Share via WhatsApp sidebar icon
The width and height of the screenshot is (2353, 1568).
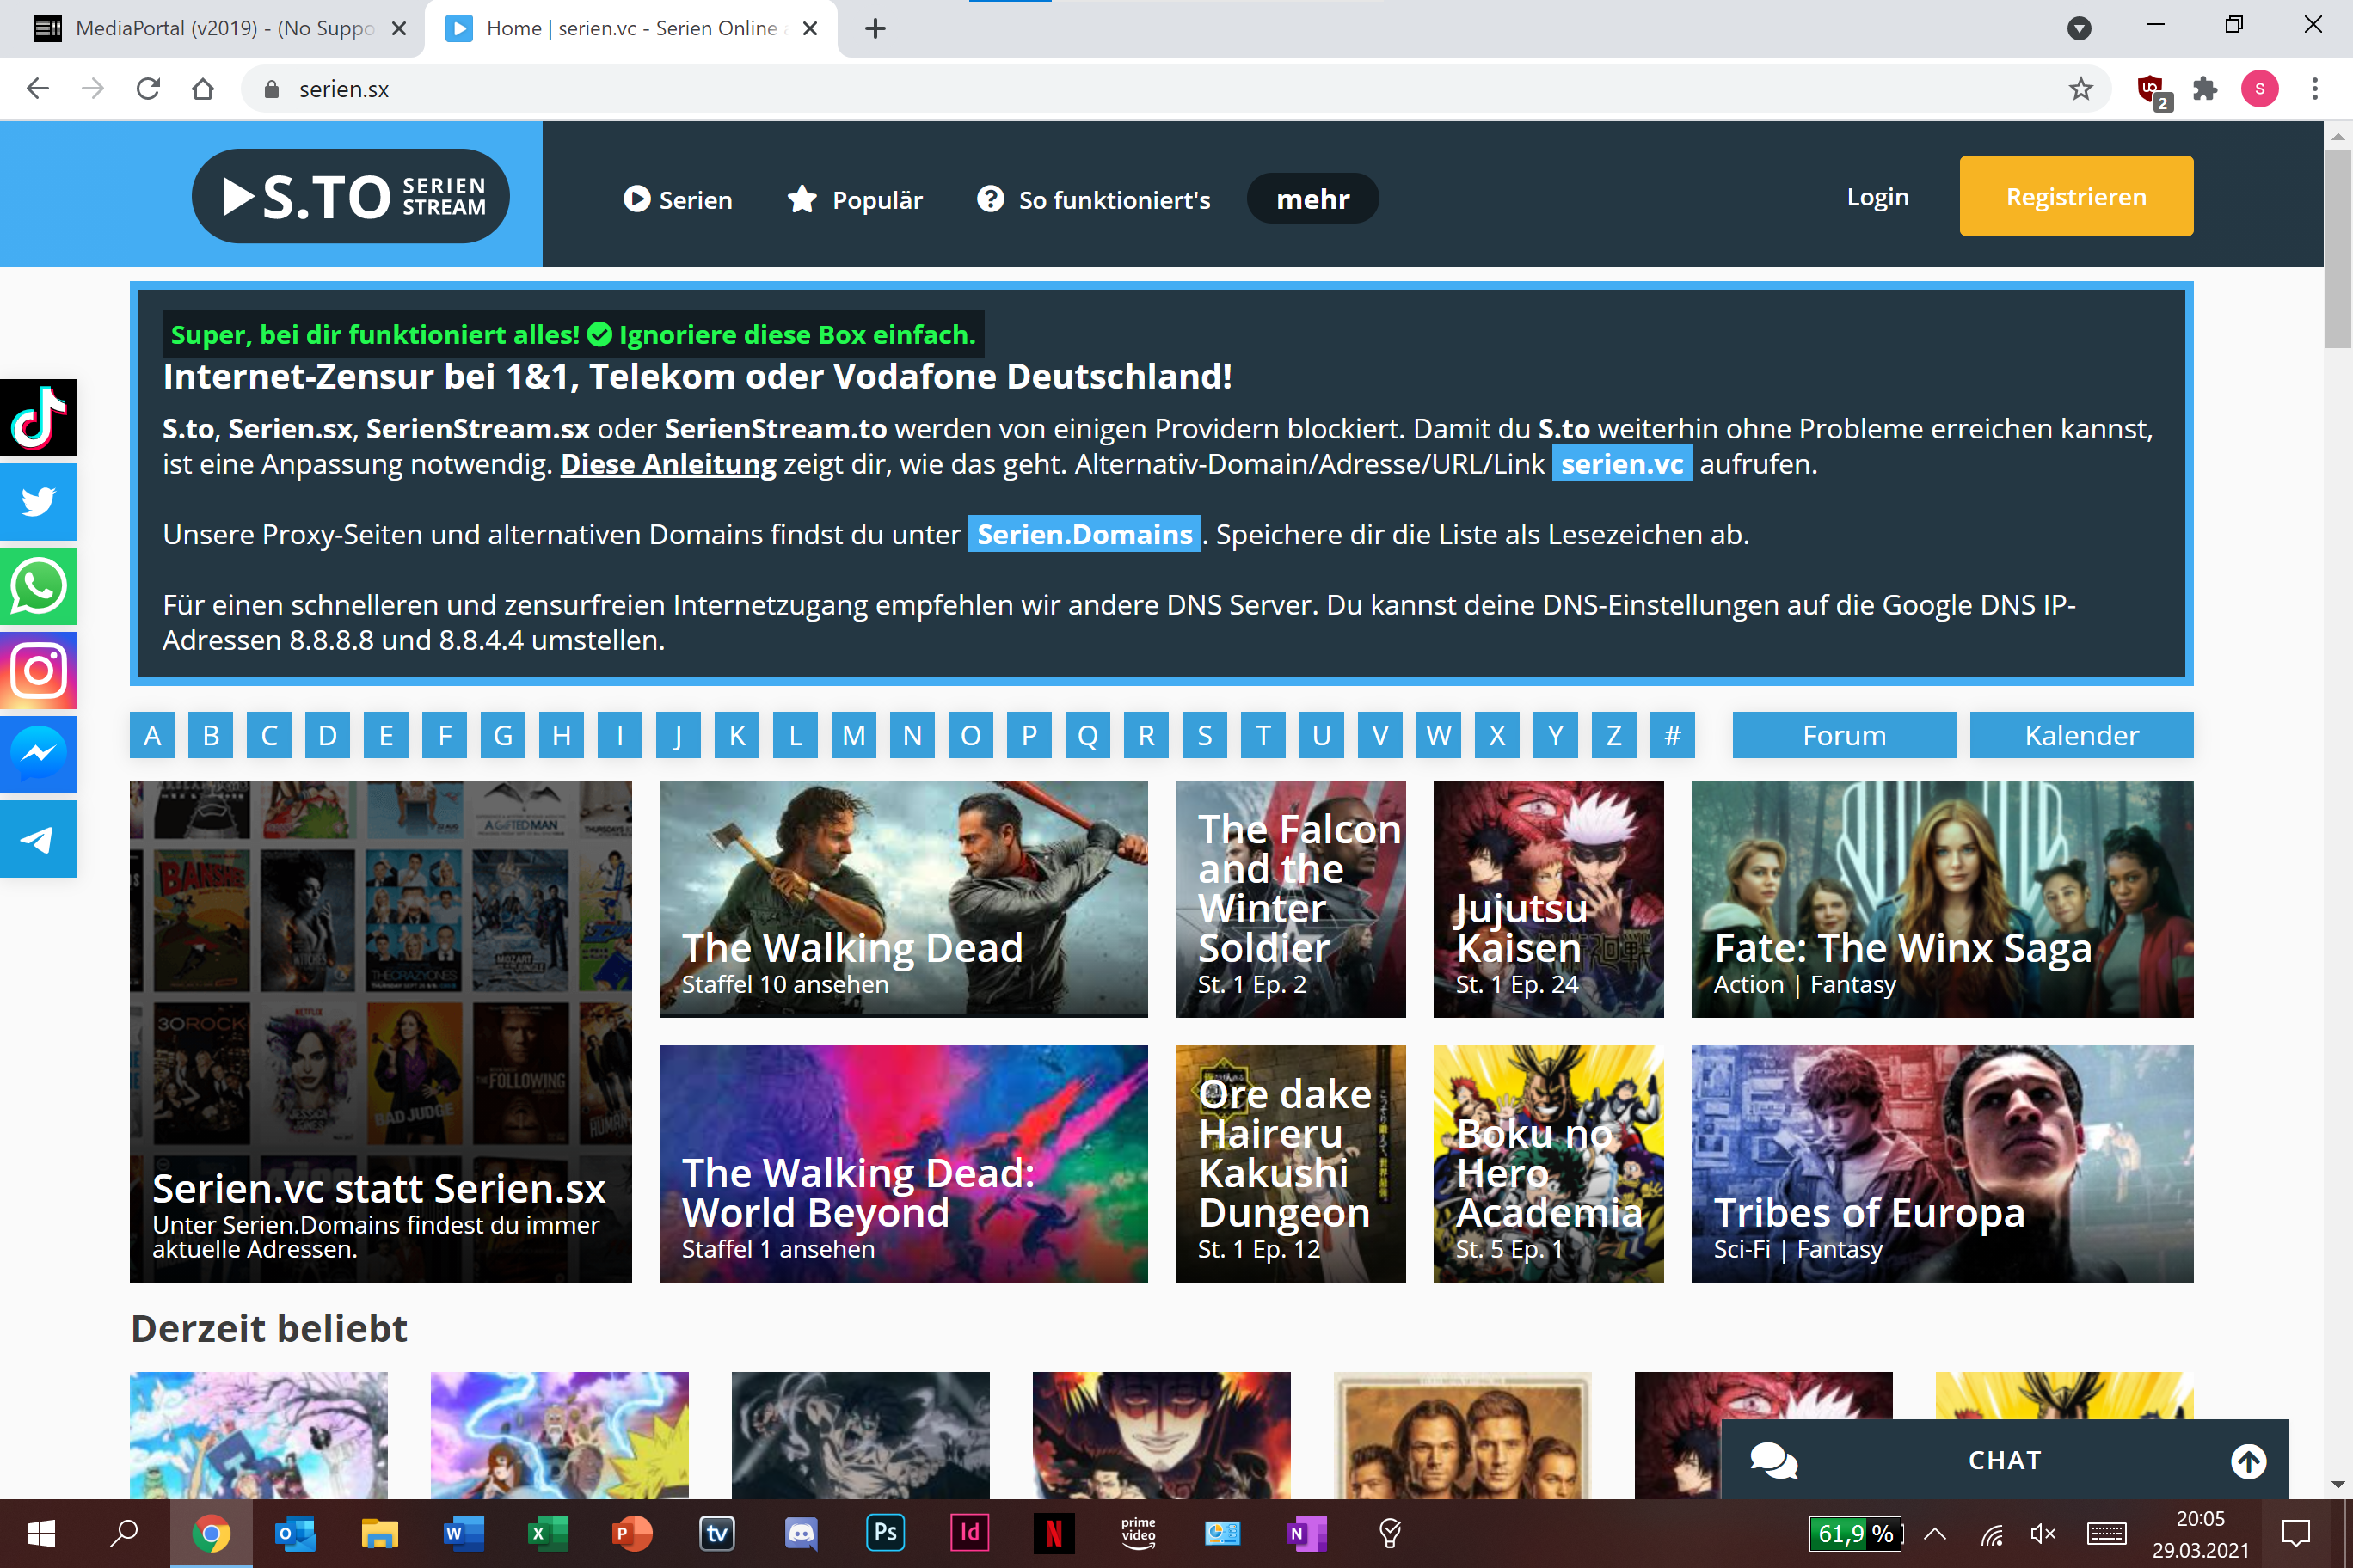tap(38, 586)
